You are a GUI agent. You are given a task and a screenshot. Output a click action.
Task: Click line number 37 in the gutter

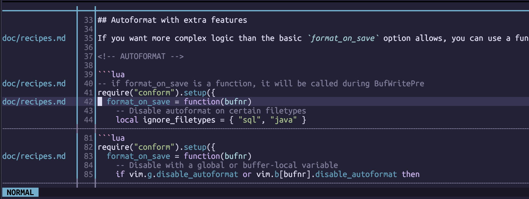[x=88, y=56]
